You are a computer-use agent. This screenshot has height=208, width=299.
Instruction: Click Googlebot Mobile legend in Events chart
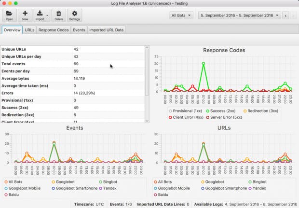click(23, 188)
